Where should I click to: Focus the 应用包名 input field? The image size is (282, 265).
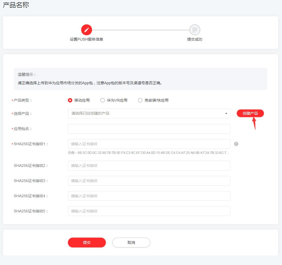point(149,129)
